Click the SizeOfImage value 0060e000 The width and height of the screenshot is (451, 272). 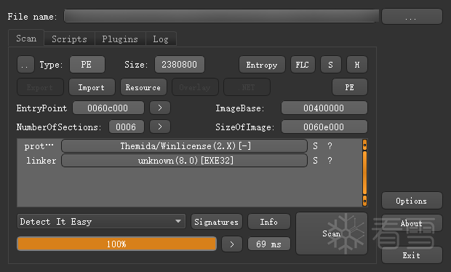[x=324, y=127]
